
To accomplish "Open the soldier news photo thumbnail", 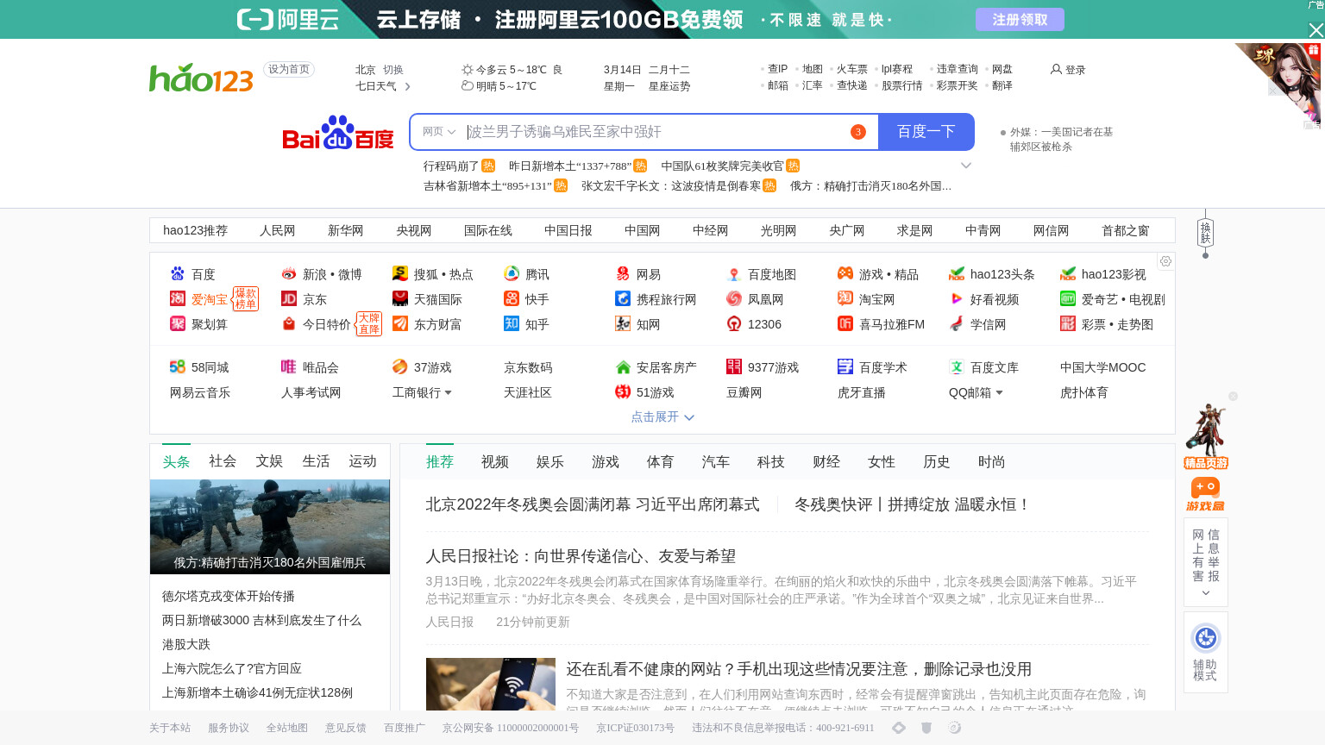I will click(270, 526).
